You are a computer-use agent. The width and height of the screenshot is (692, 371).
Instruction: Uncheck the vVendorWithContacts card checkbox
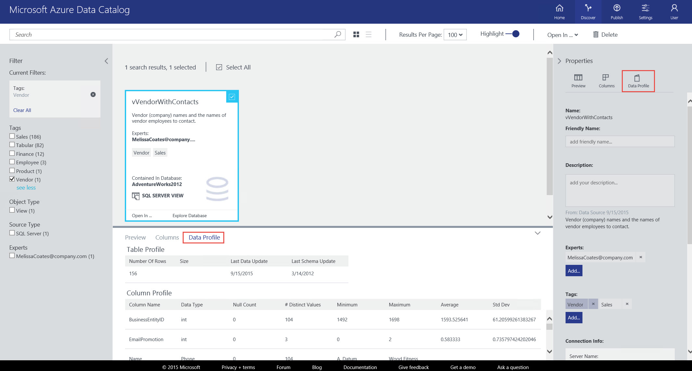232,97
